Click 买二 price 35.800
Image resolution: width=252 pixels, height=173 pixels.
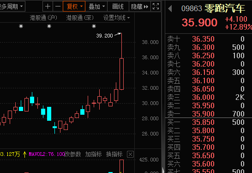tap(203, 130)
